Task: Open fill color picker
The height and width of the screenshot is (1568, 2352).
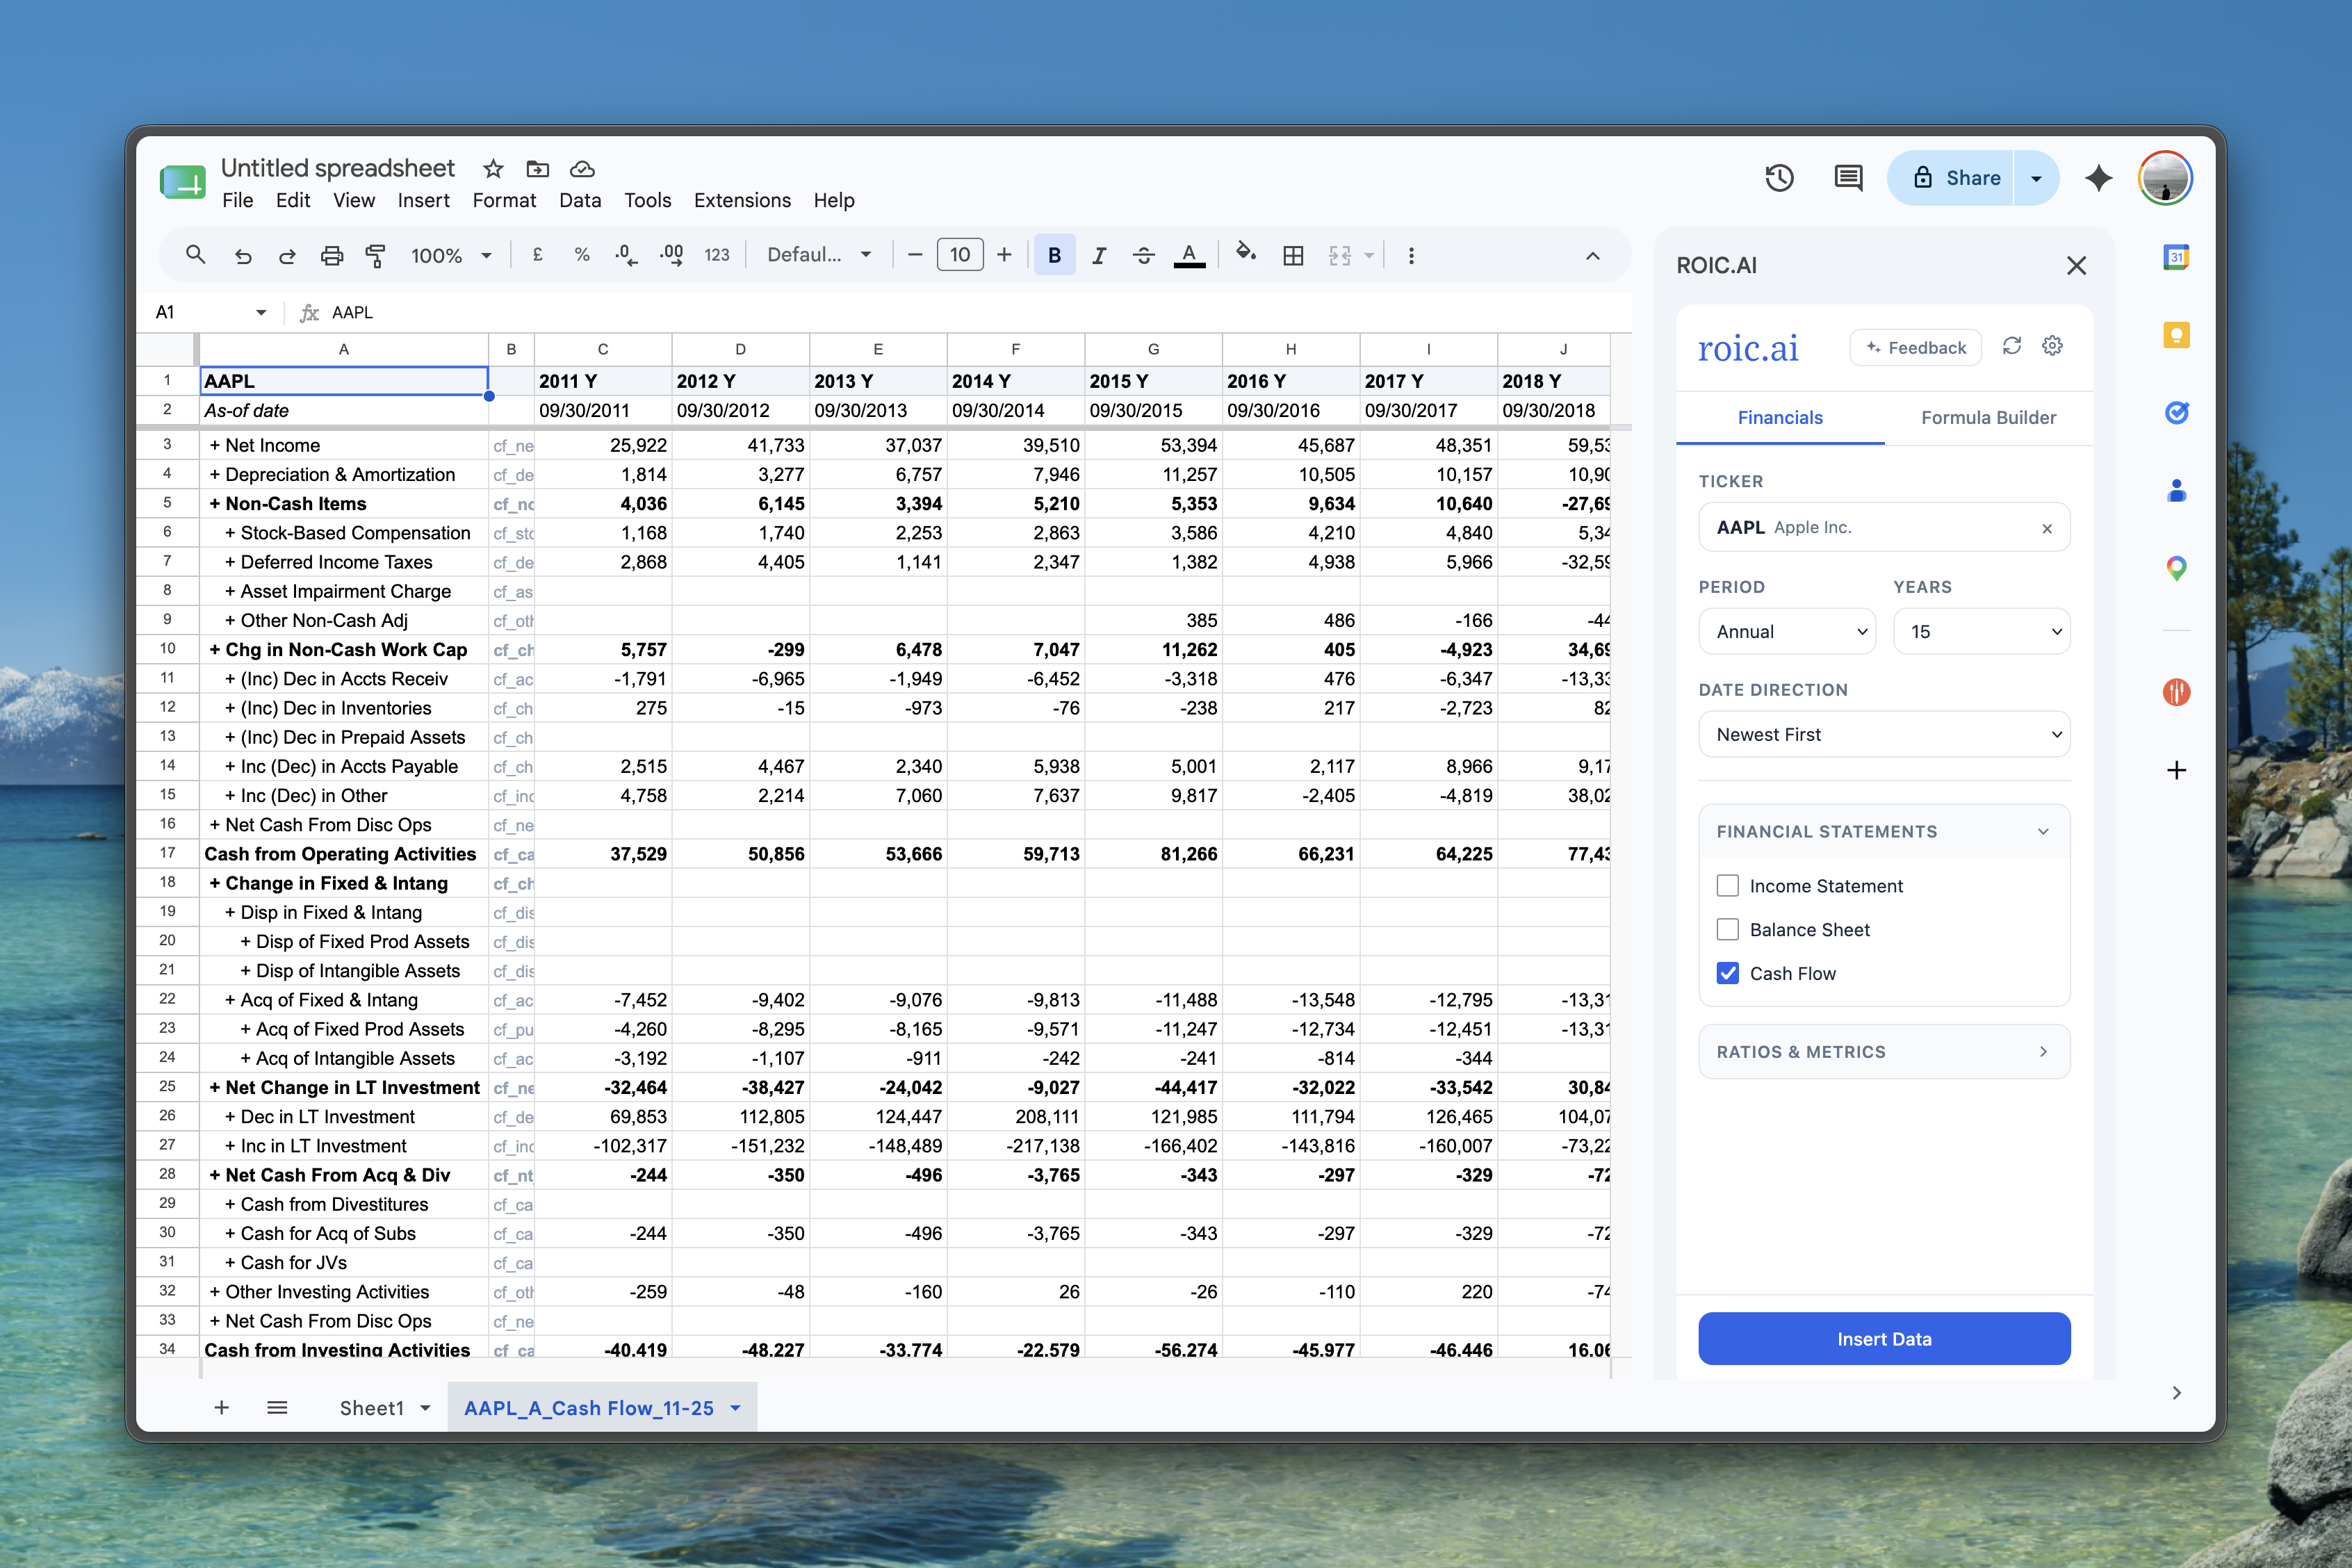Action: [1246, 253]
